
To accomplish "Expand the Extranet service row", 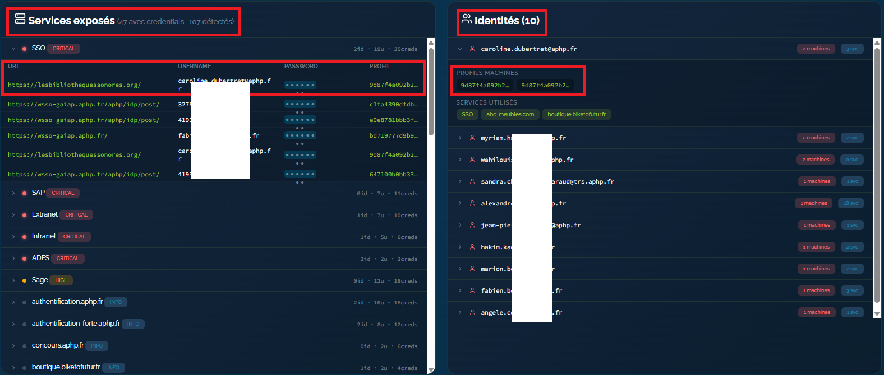I will [13, 215].
